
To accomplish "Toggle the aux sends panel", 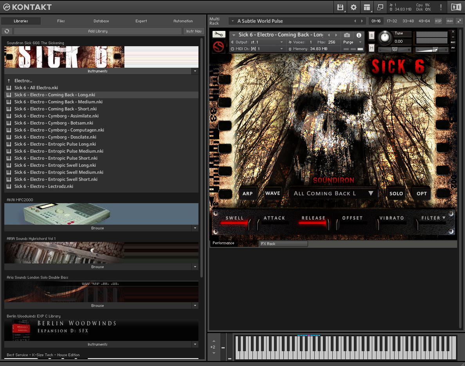I will point(450,21).
